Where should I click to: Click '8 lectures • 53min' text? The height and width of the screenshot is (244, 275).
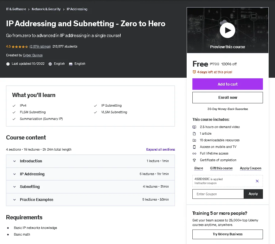click(x=156, y=199)
